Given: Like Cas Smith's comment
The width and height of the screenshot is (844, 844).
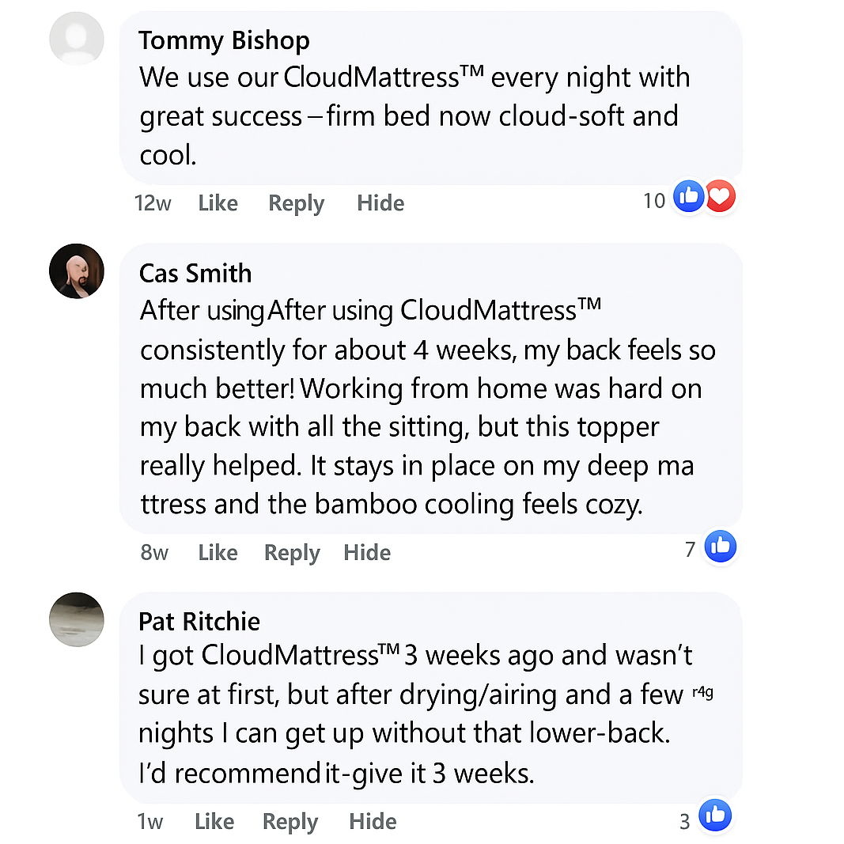Looking at the screenshot, I should 218,552.
